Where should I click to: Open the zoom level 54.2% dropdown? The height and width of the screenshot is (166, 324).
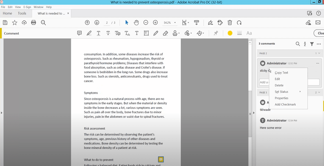(x=175, y=23)
